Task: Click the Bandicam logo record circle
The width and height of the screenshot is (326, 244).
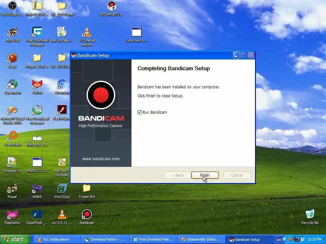Action: click(x=101, y=95)
